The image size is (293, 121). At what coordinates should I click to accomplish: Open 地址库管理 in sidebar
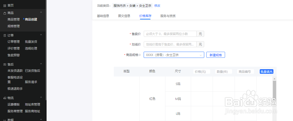pyautogui.click(x=32, y=104)
